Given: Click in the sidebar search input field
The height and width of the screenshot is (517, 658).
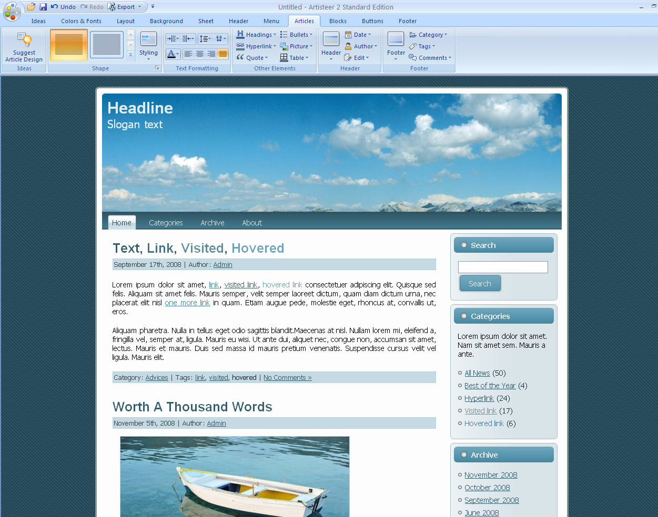Looking at the screenshot, I should point(503,267).
